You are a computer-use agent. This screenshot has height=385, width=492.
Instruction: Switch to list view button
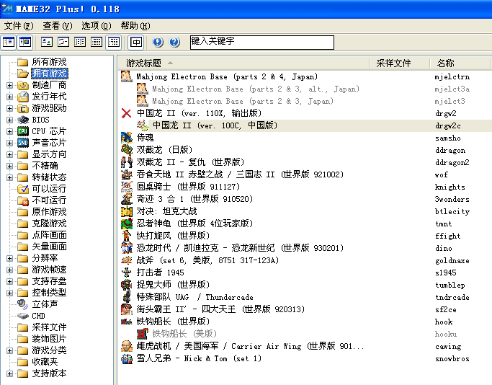coord(80,42)
